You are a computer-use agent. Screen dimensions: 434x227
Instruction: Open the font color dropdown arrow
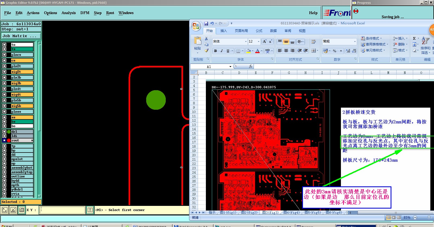coord(261,51)
